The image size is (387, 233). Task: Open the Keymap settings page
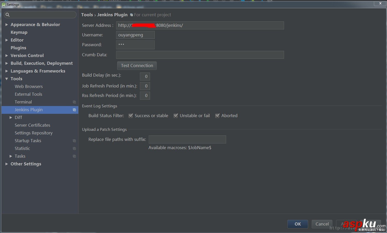(x=19, y=32)
